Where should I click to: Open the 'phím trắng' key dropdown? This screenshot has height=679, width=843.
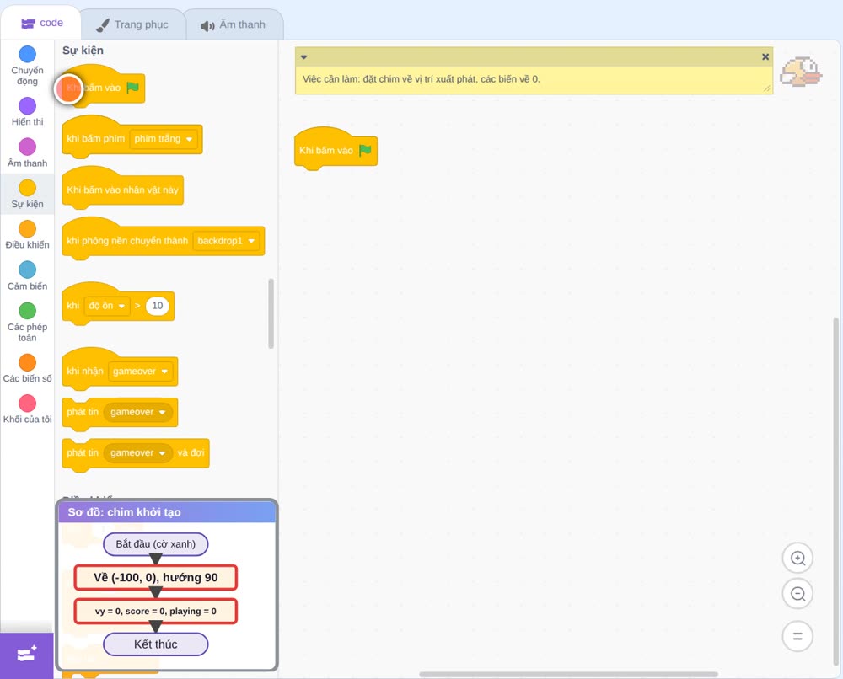(x=164, y=139)
